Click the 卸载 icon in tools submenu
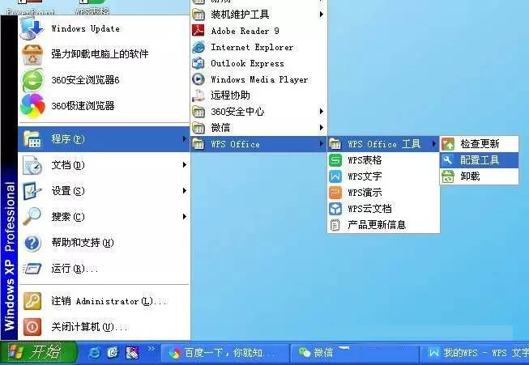 tap(448, 176)
